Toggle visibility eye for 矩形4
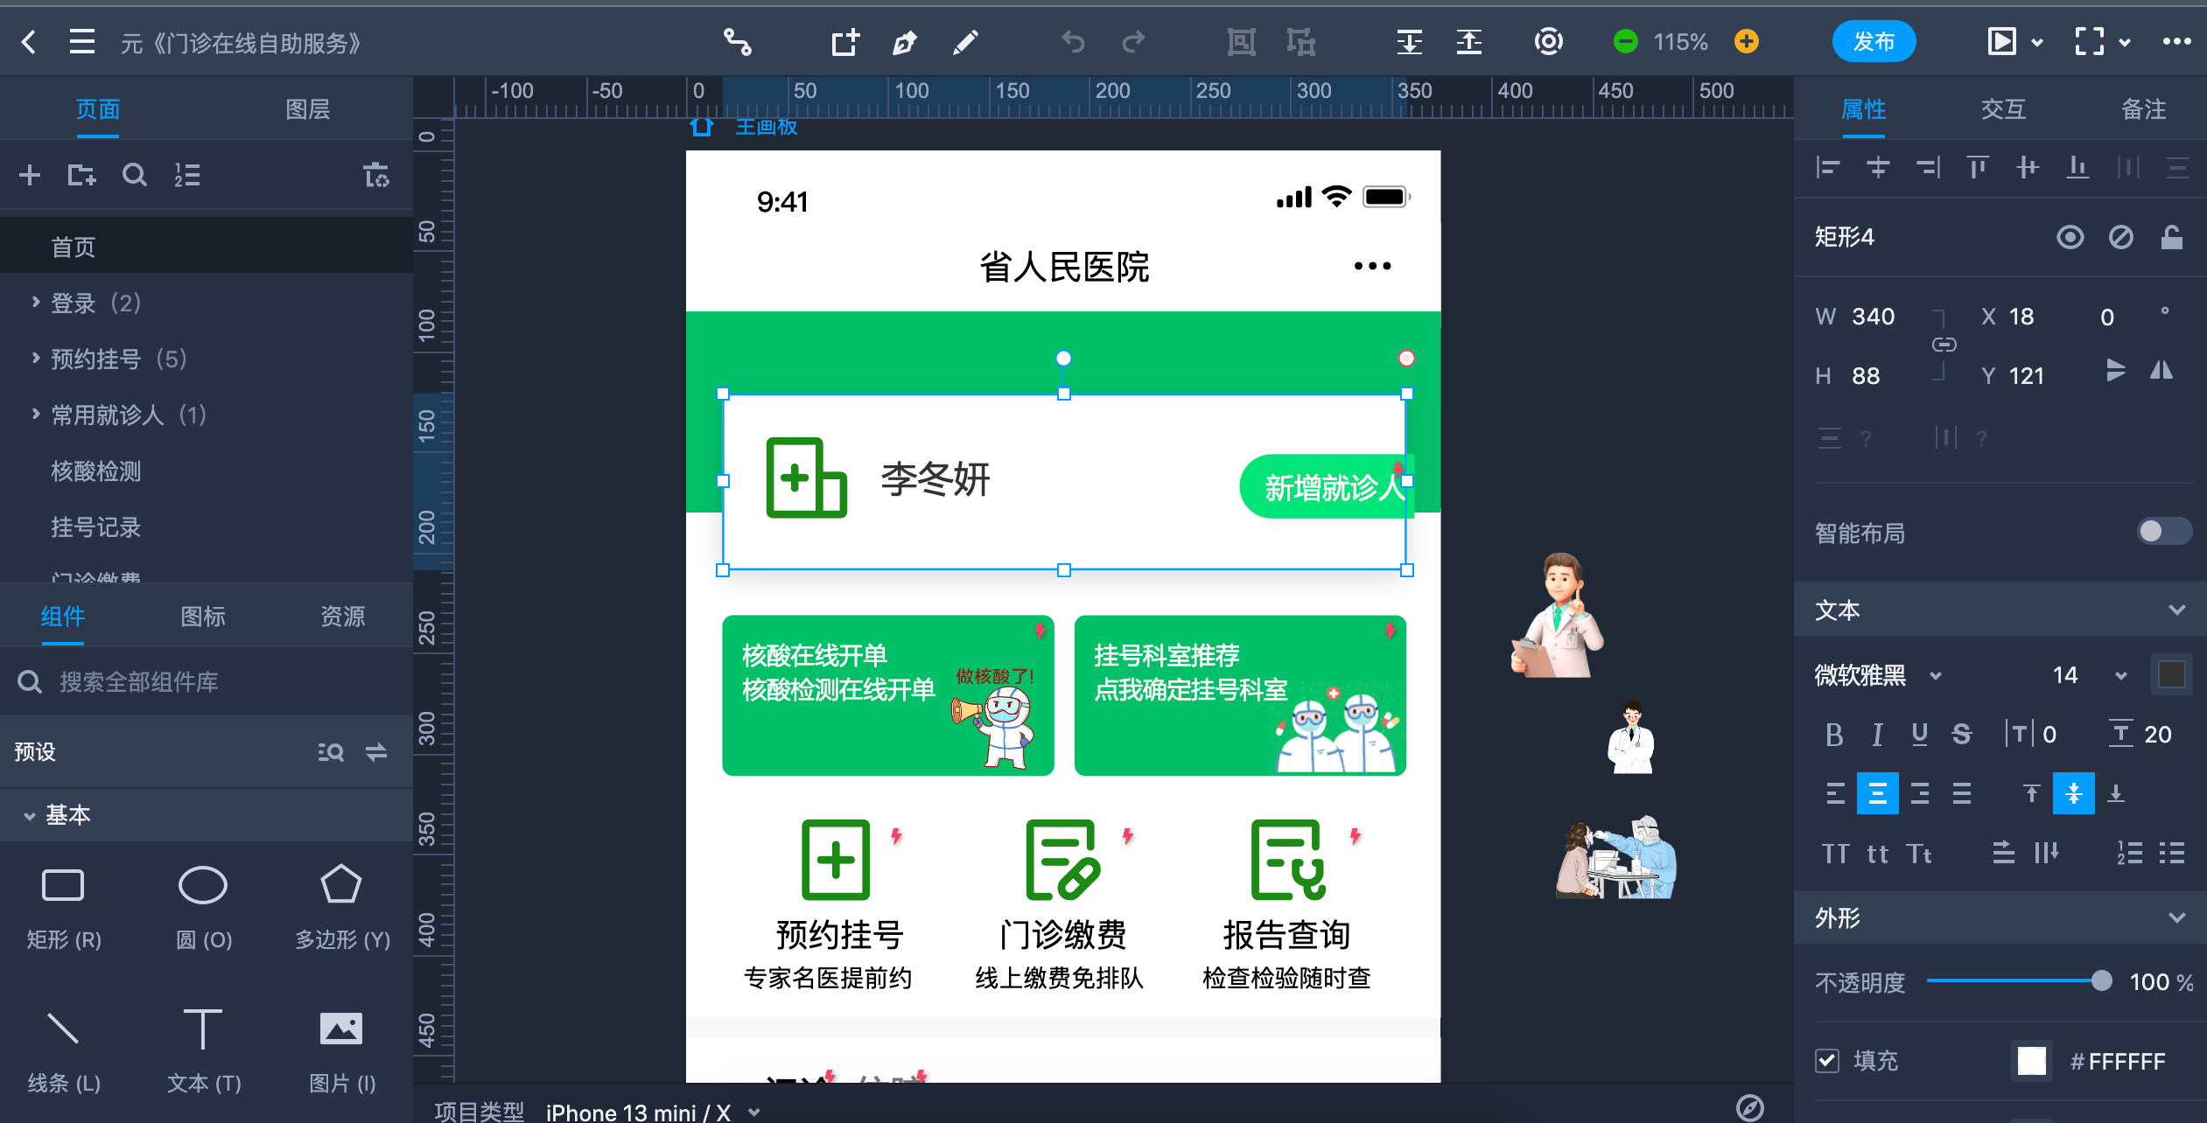 point(2070,237)
